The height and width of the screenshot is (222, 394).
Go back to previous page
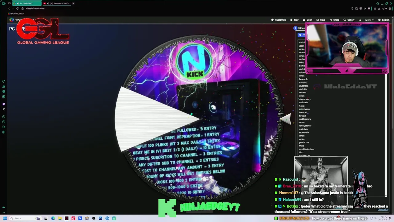pos(9,8)
